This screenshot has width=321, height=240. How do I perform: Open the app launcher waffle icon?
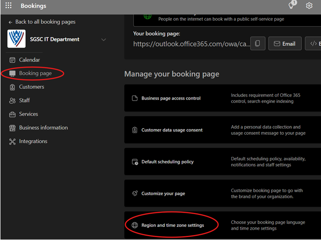[8, 6]
